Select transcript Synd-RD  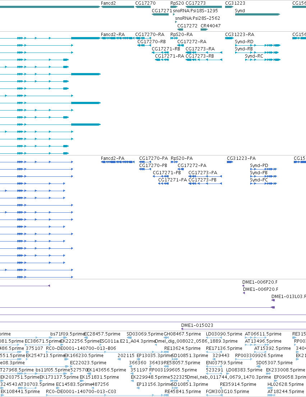(244, 41)
